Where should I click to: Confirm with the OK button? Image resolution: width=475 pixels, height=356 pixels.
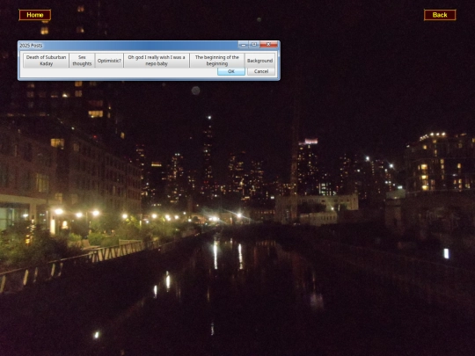pos(231,71)
